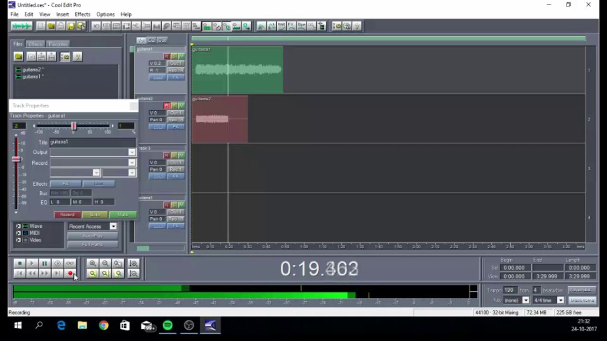607x341 pixels.
Task: Open the Output dropdown in Track Properties
Action: pyautogui.click(x=132, y=152)
